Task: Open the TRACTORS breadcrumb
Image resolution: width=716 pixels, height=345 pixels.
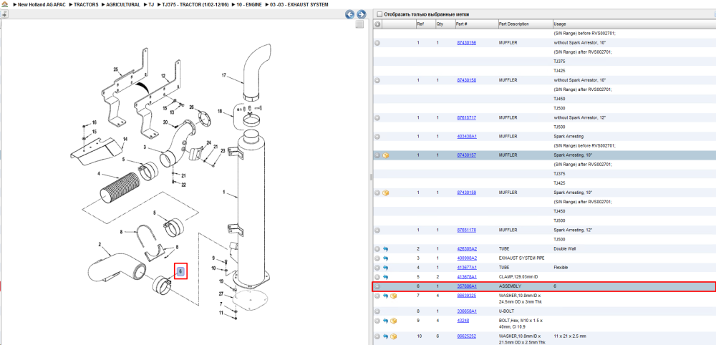Action: [x=86, y=4]
